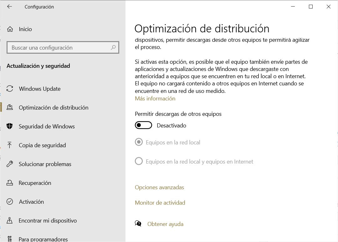The width and height of the screenshot is (338, 242).
Task: Select the Seguridad de Windows shield icon
Action: click(x=10, y=126)
